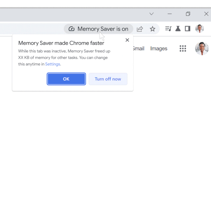Minimize the Chrome window
The height and width of the screenshot is (211, 211).
pyautogui.click(x=170, y=14)
